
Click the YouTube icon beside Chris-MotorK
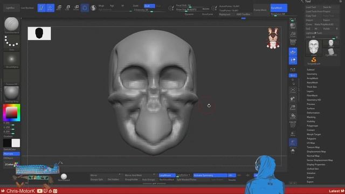click(x=39, y=191)
